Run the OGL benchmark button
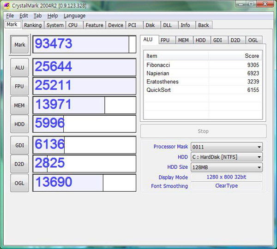 (x=19, y=183)
